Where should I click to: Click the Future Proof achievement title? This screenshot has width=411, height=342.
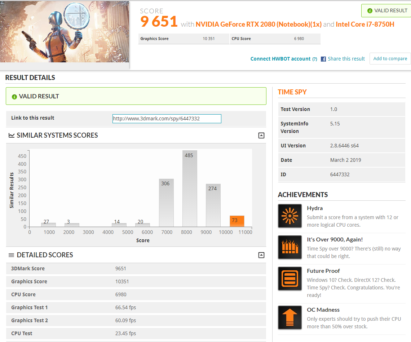click(323, 271)
